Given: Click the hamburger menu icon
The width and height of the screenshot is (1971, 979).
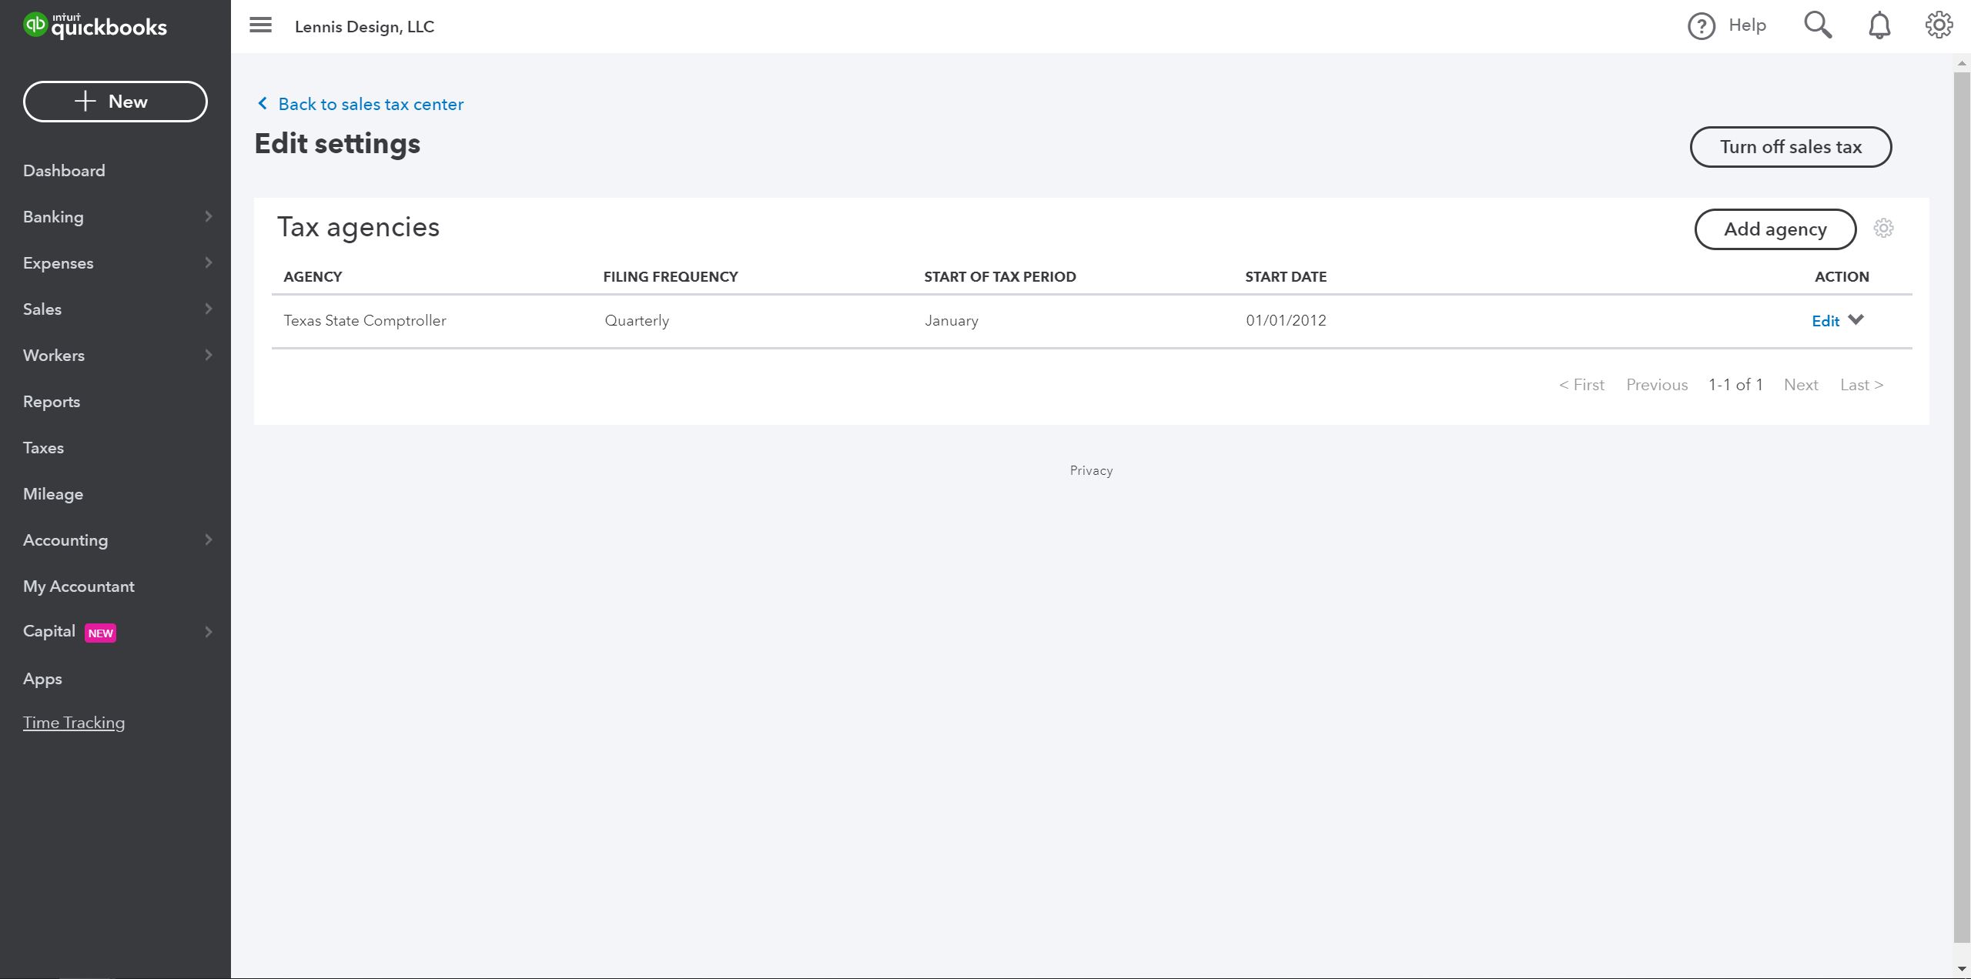Looking at the screenshot, I should pos(260,25).
